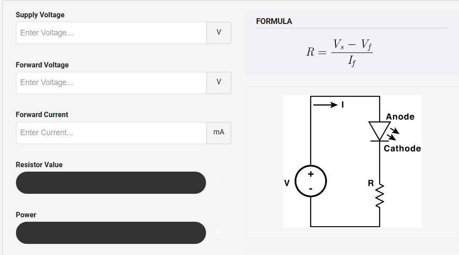Focus the Supply Voltage input field

pos(111,33)
